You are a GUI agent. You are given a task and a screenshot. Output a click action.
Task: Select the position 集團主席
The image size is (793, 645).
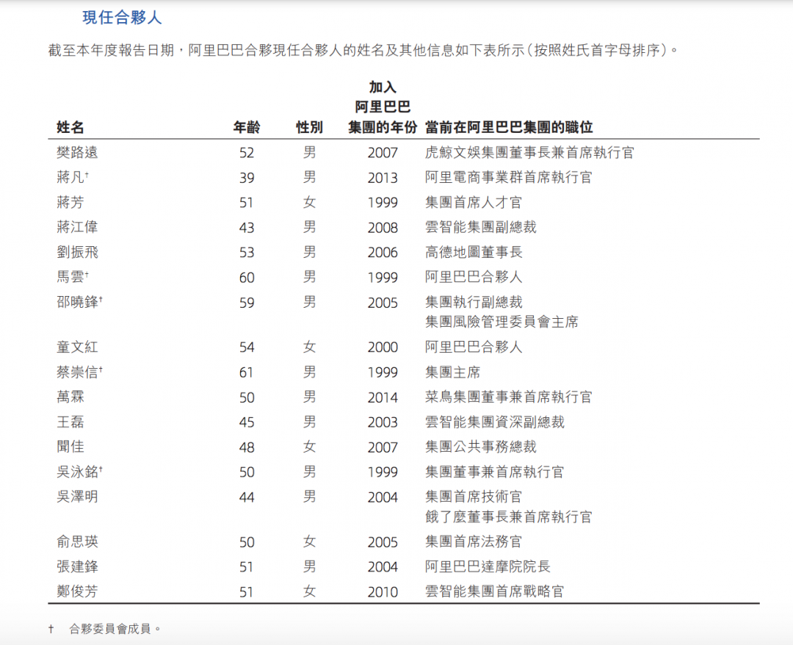[452, 372]
